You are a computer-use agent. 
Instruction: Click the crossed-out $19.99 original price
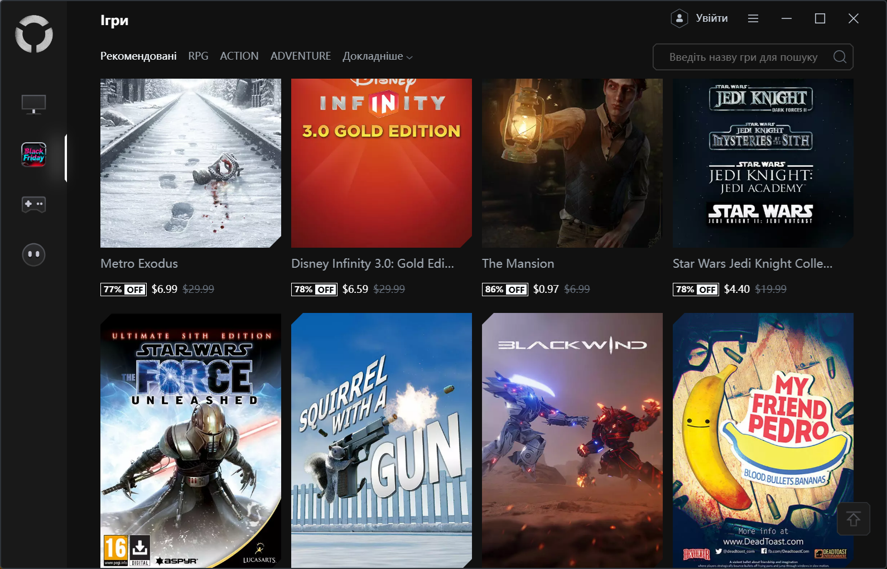tap(771, 289)
